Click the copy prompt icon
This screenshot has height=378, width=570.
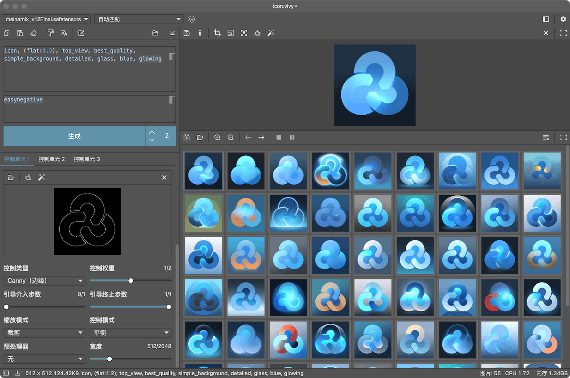[7, 33]
